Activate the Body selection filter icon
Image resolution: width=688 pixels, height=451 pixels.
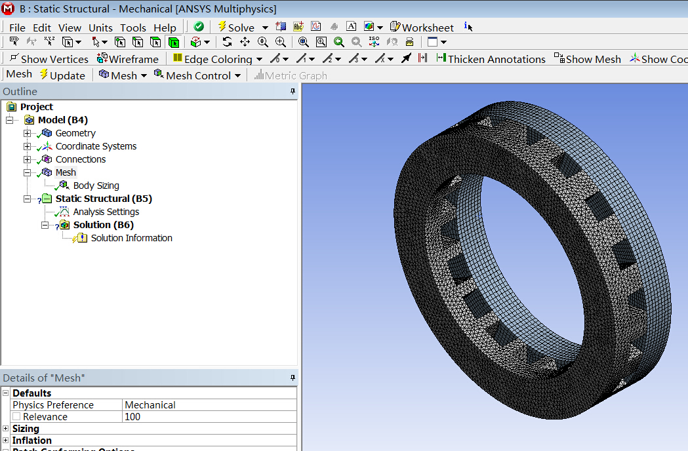173,42
